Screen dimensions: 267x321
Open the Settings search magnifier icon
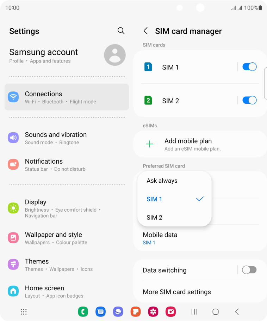point(121,31)
